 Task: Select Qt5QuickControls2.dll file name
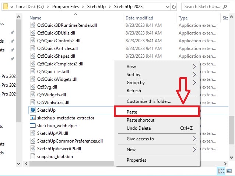59,41
